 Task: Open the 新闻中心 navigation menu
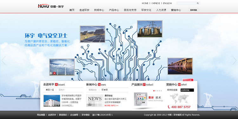pos(99,10)
